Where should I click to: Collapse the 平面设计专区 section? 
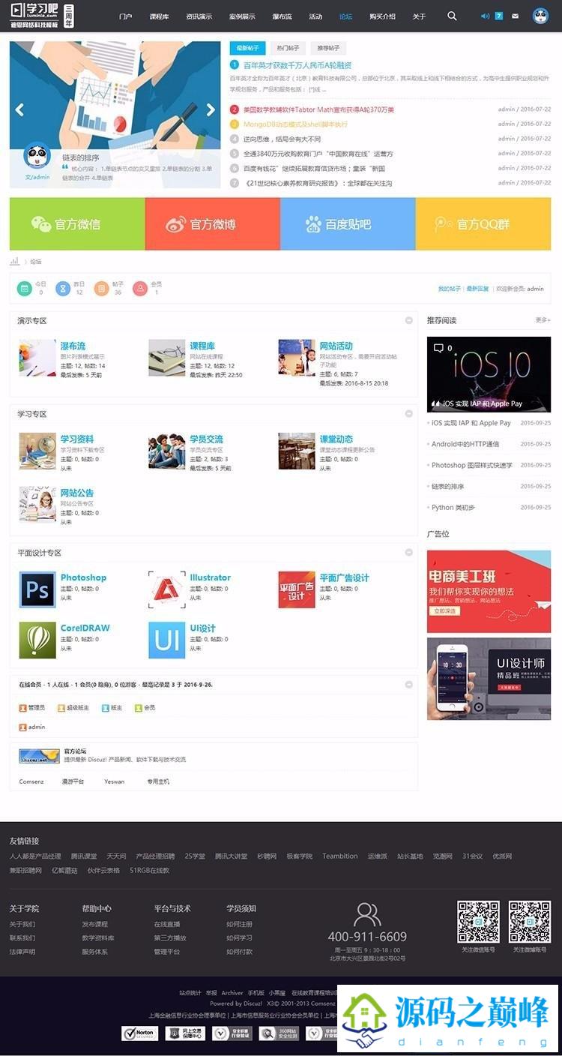click(x=409, y=552)
